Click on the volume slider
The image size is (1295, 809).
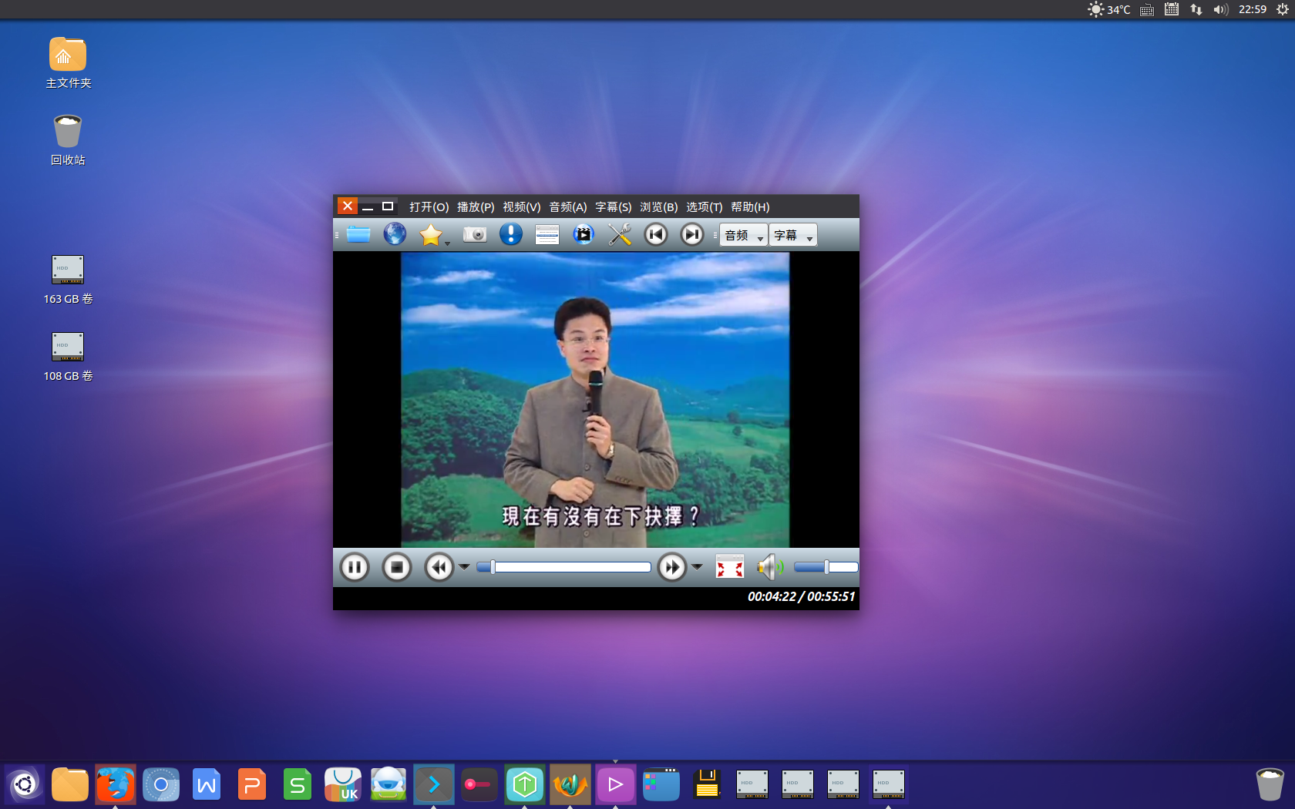click(826, 567)
